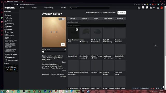Open the Control Panel icon
Image resolution: width=166 pixels, height=93 pixels.
(x=6, y=60)
